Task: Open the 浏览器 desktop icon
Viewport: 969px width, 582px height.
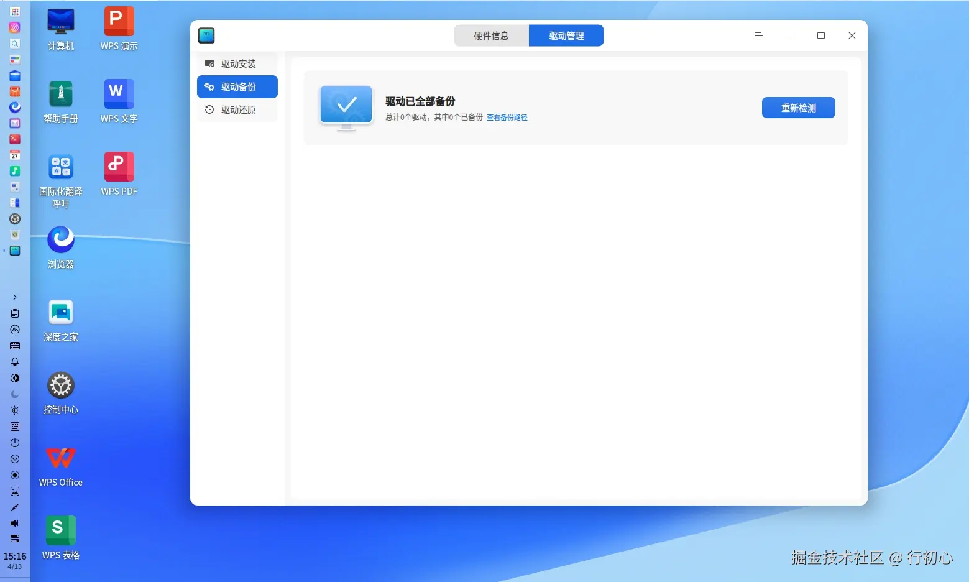Action: [x=61, y=247]
